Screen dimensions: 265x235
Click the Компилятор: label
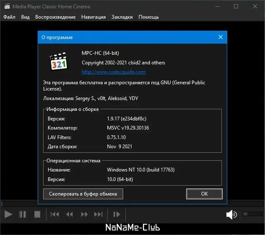tap(63, 128)
